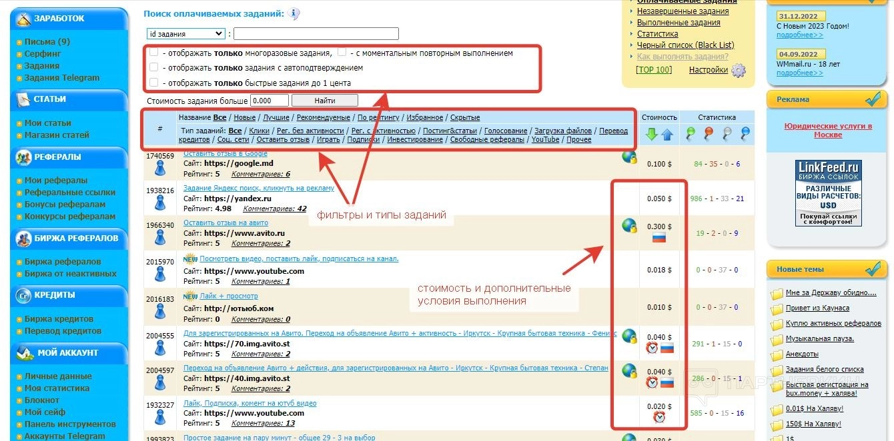Click the author pawn icon for task 2004597
Image resolution: width=894 pixels, height=441 pixels.
[x=160, y=382]
